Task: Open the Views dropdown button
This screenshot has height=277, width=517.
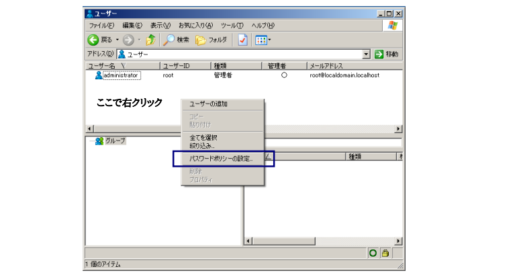Action: [262, 40]
